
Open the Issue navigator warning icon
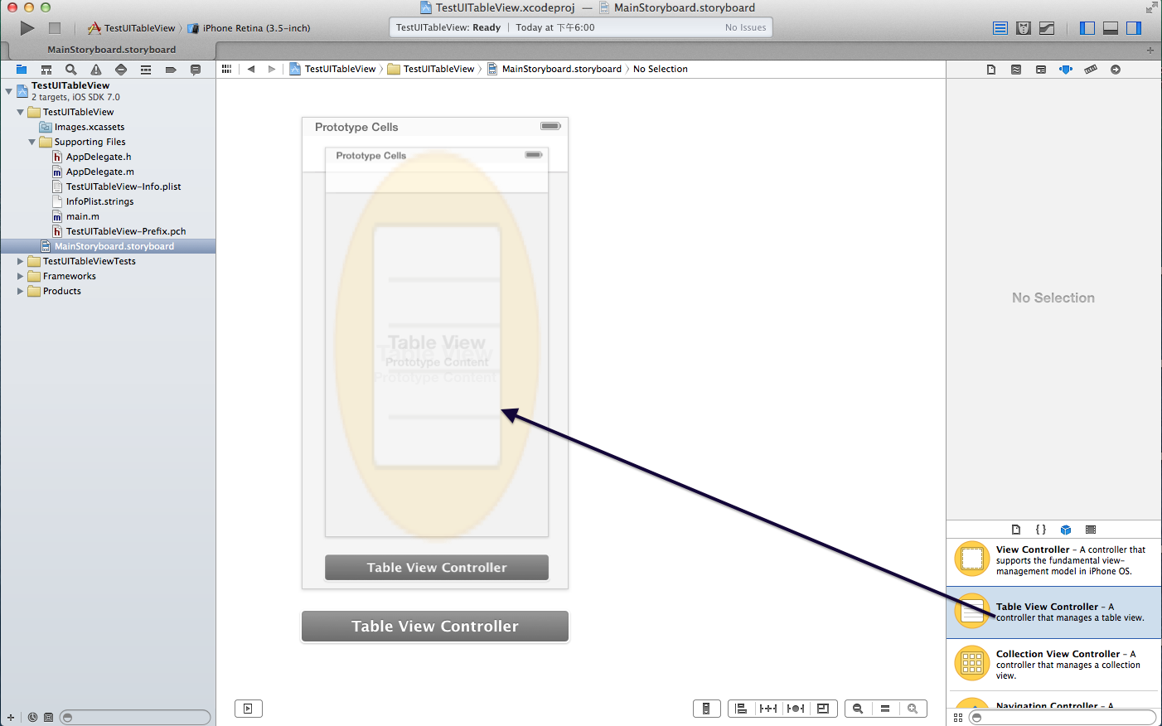(x=96, y=70)
